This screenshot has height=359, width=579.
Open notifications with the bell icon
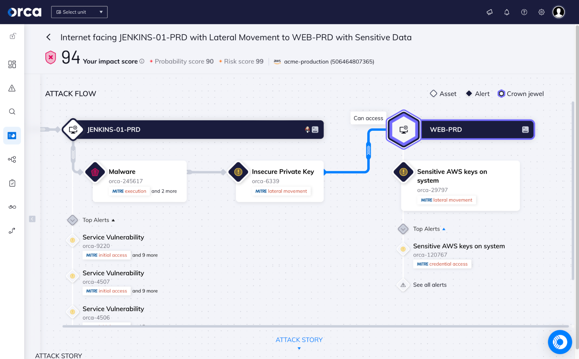[507, 12]
